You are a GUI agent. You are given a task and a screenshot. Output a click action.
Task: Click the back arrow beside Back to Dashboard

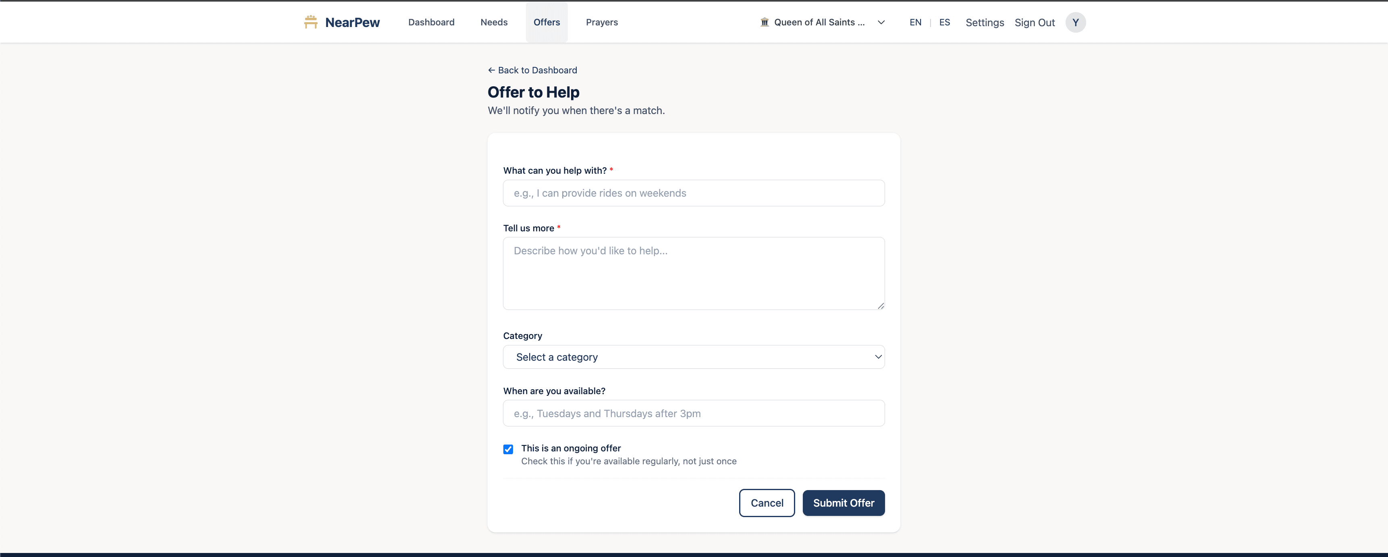(491, 70)
